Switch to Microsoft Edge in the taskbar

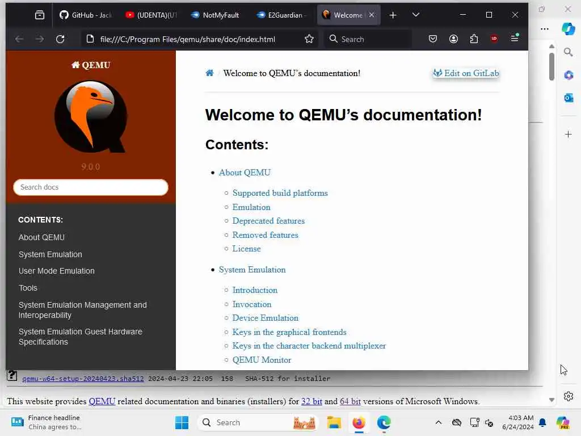click(384, 422)
